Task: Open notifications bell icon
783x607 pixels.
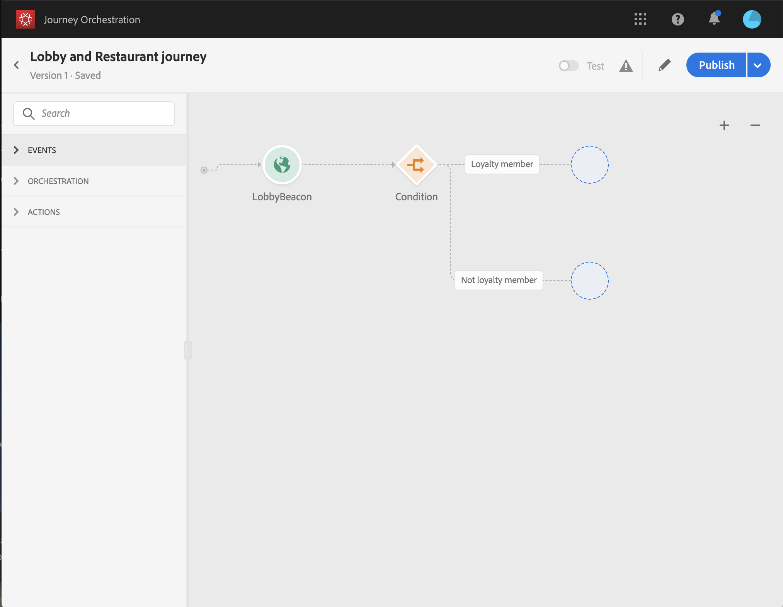Action: 714,19
